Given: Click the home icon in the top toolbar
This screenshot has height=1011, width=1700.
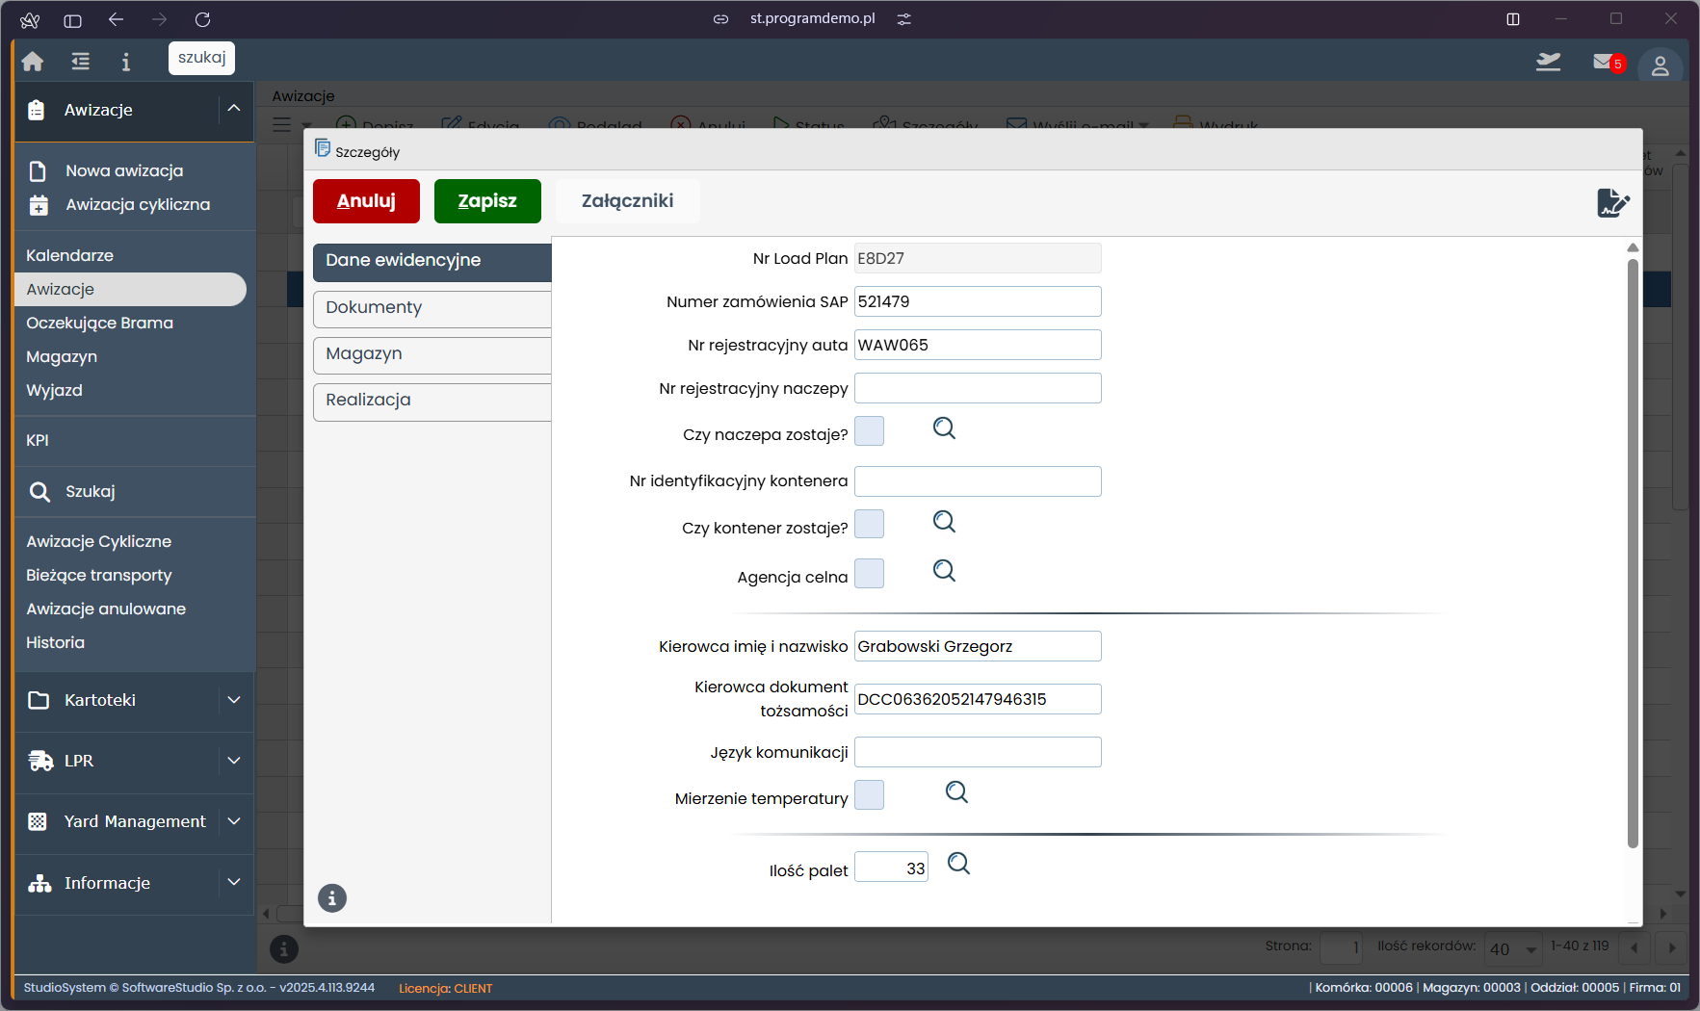Looking at the screenshot, I should 32,61.
